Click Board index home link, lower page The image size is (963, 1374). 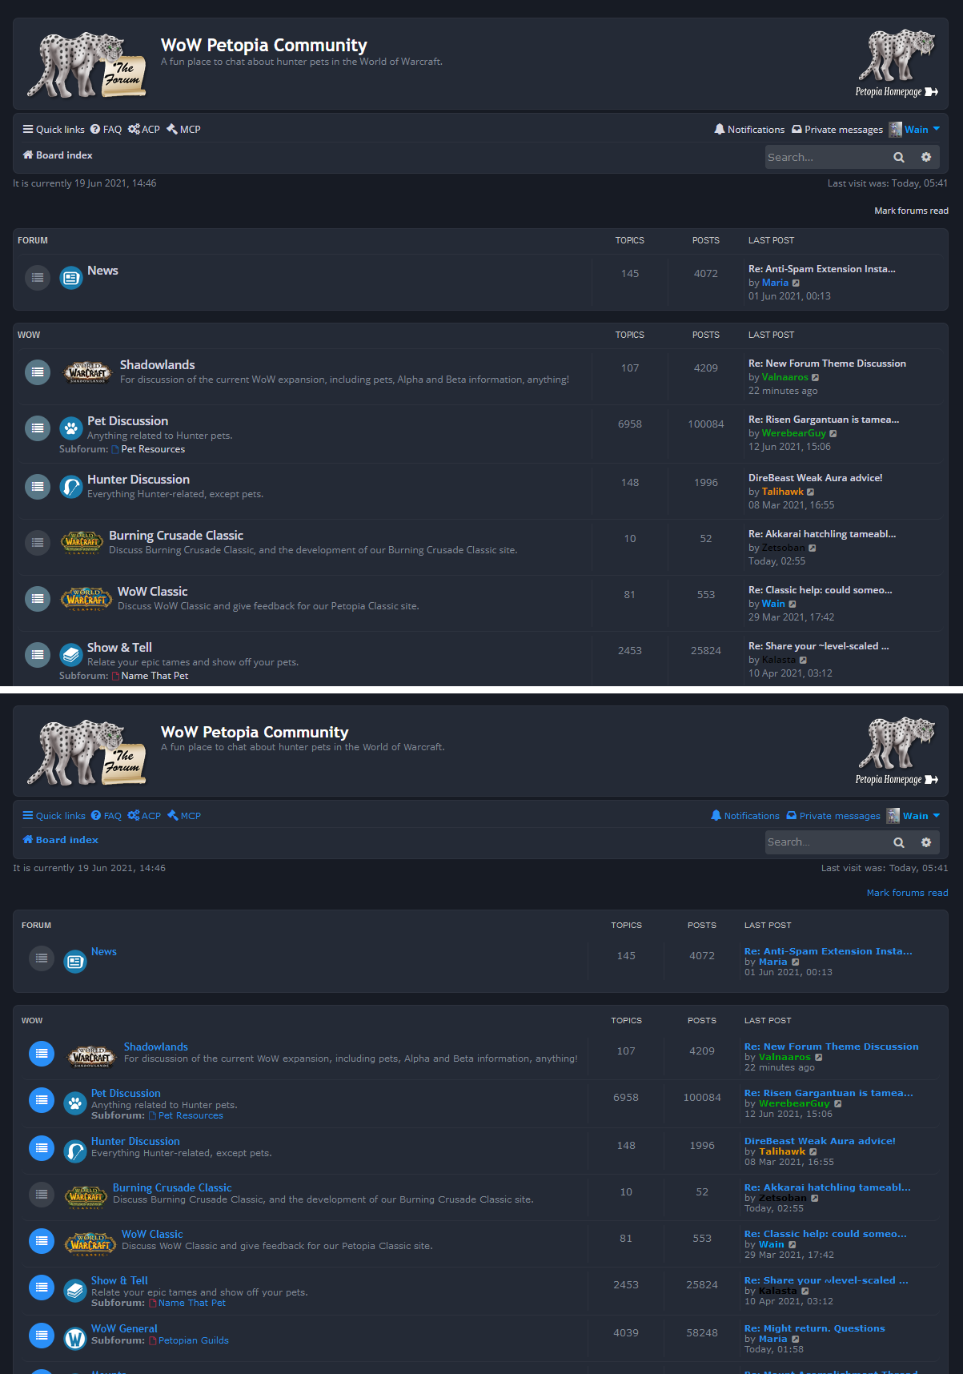tap(60, 840)
